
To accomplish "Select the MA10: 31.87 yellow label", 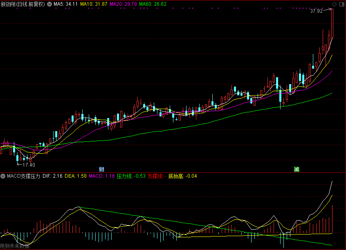I will tap(94, 4).
